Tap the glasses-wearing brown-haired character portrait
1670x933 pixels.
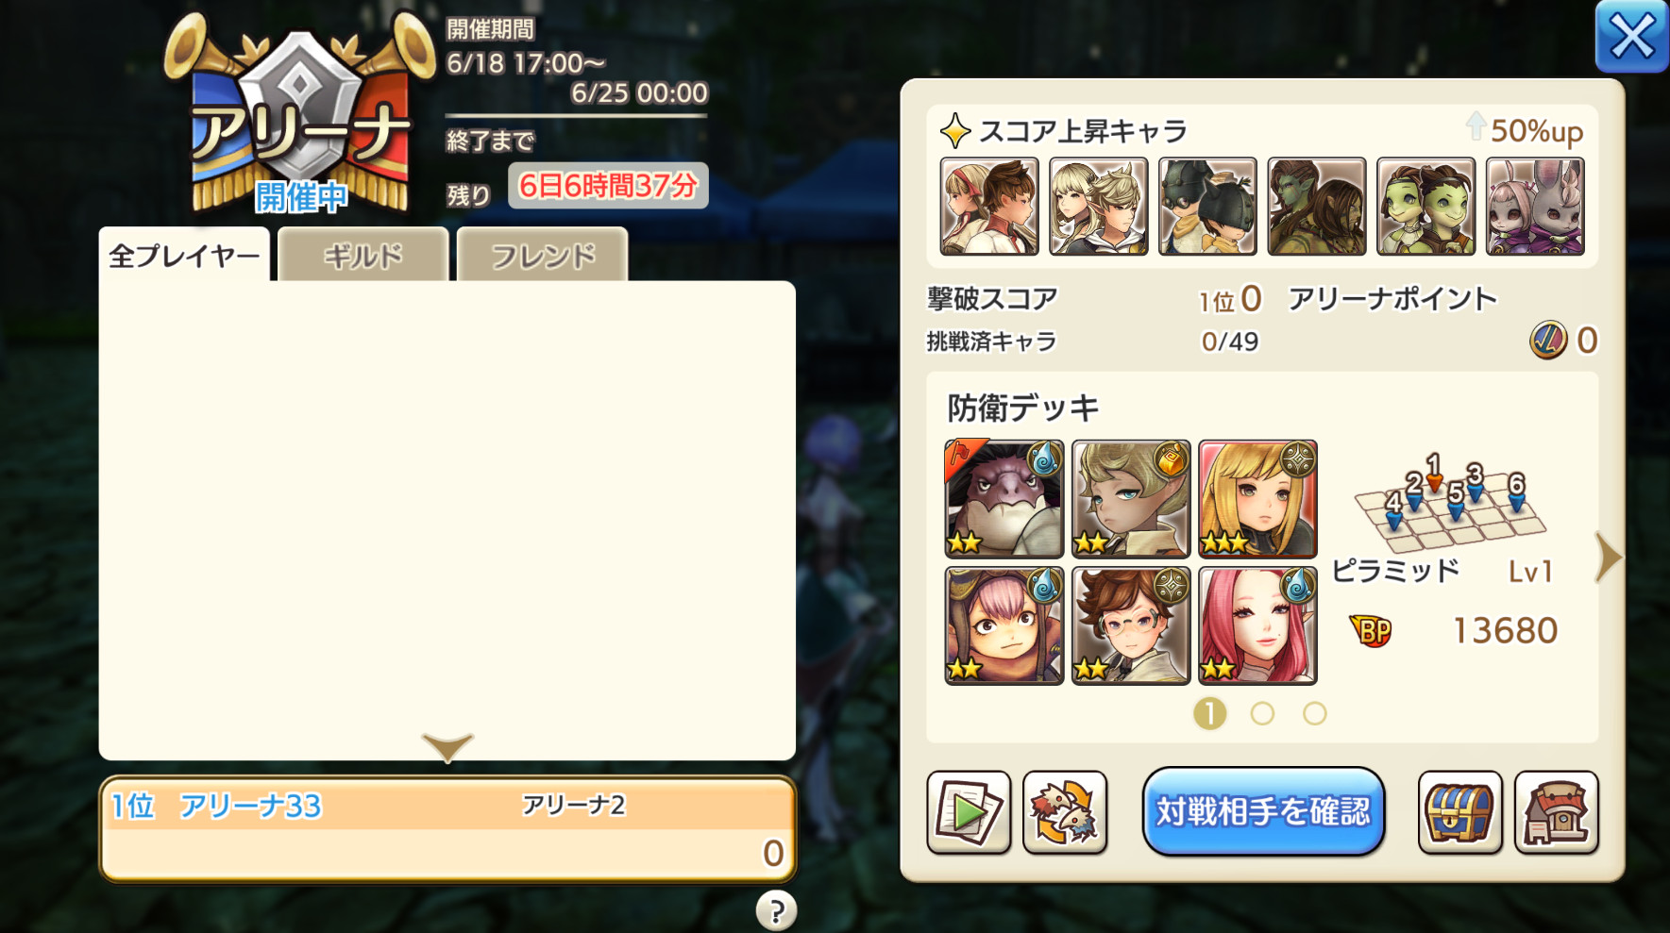[x=1131, y=625]
